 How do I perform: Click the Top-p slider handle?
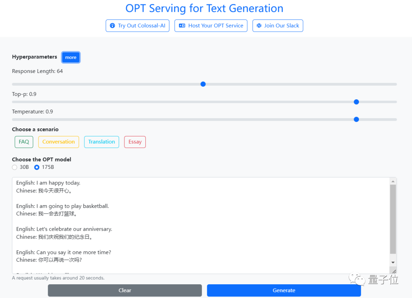point(356,102)
